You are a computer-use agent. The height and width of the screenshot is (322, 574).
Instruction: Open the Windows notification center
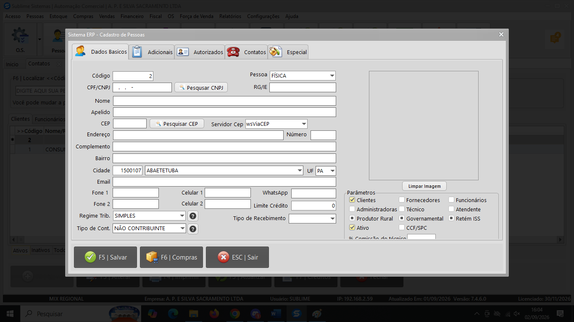click(x=560, y=314)
